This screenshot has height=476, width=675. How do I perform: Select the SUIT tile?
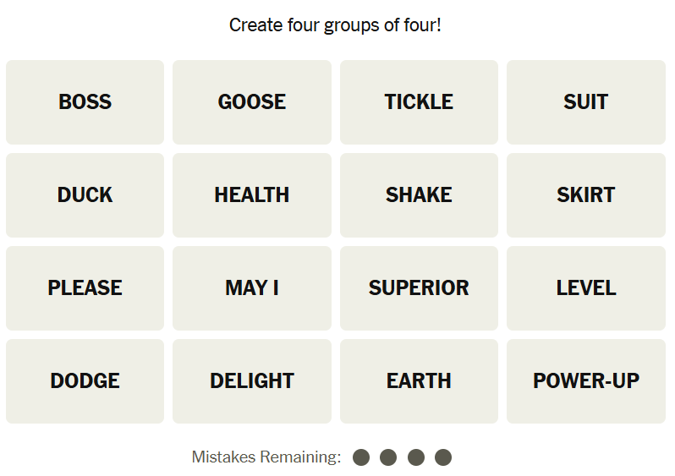coord(585,102)
